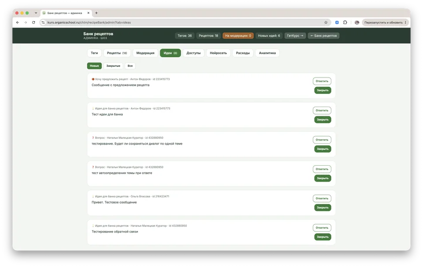The height and width of the screenshot is (267, 423).
Task: Click the text 'Тестирование обратной связи'
Action: pyautogui.click(x=115, y=232)
